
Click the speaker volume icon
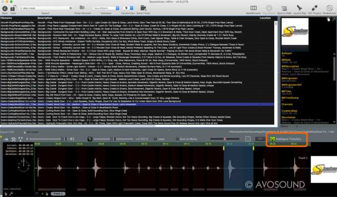pos(72,139)
